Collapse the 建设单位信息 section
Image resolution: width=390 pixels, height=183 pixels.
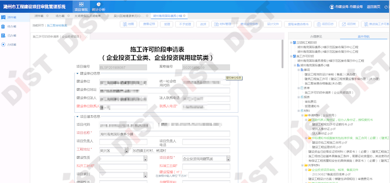click(77, 73)
